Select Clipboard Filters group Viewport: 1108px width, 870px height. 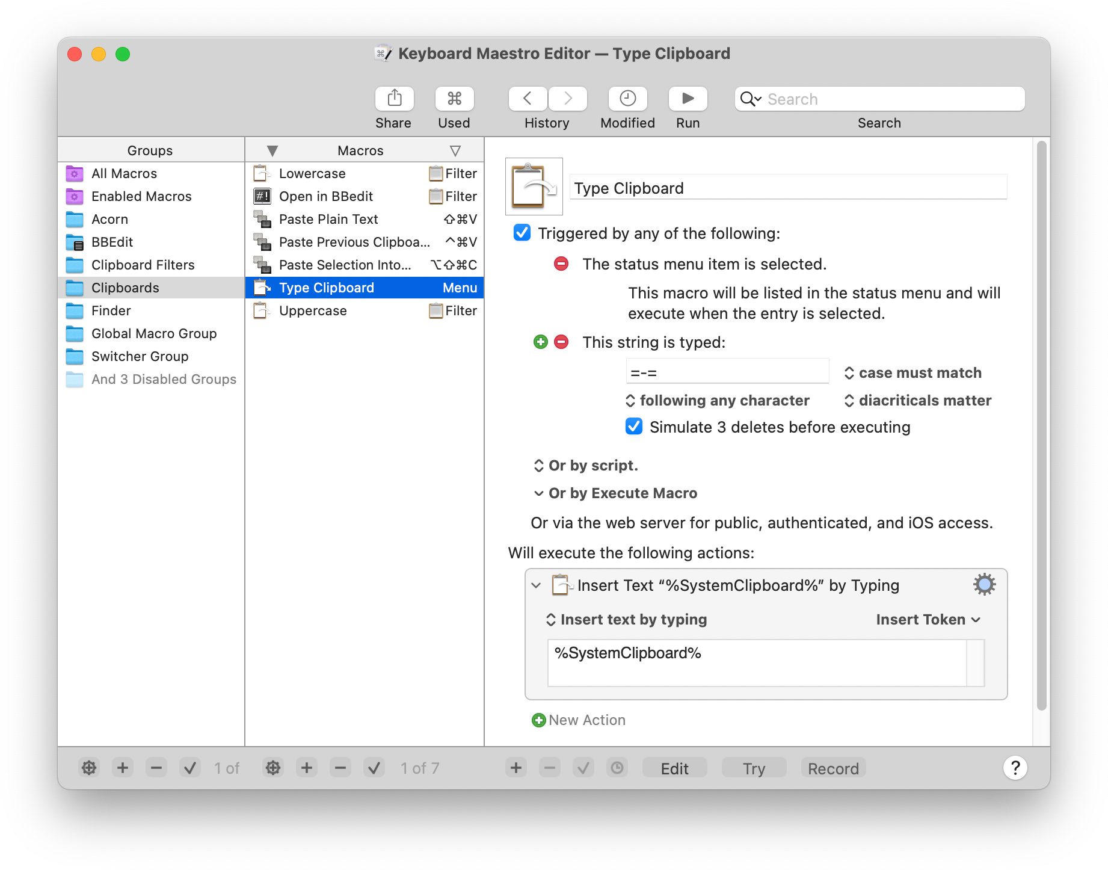[x=151, y=265]
